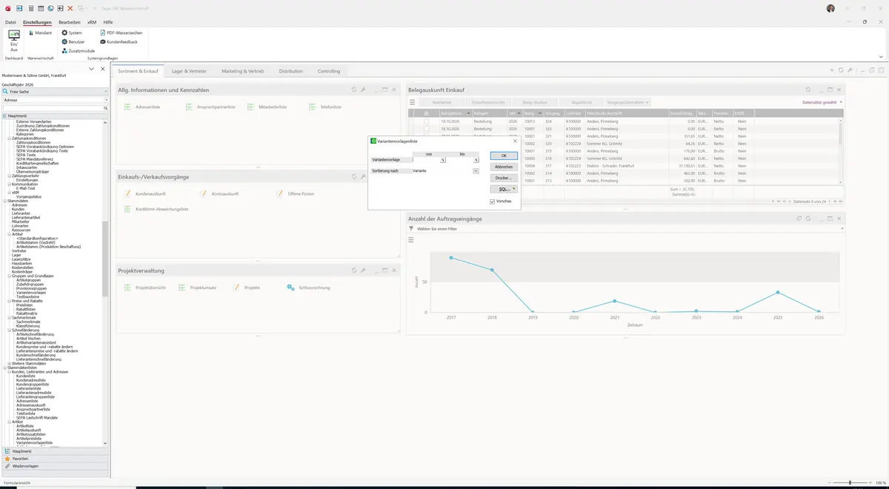Toggle the Dashboard Ein/Aus ribbon icon

click(x=13, y=40)
